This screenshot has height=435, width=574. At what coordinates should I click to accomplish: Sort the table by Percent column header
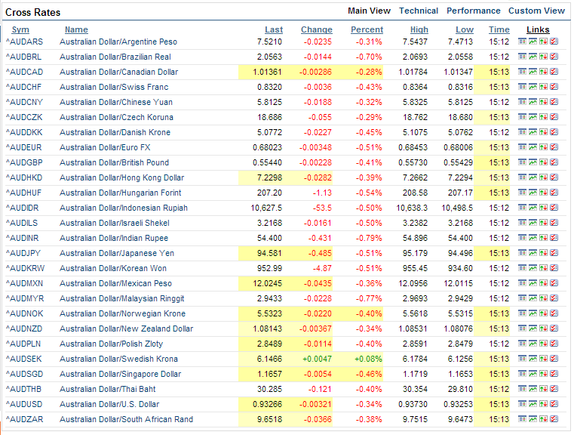click(367, 29)
